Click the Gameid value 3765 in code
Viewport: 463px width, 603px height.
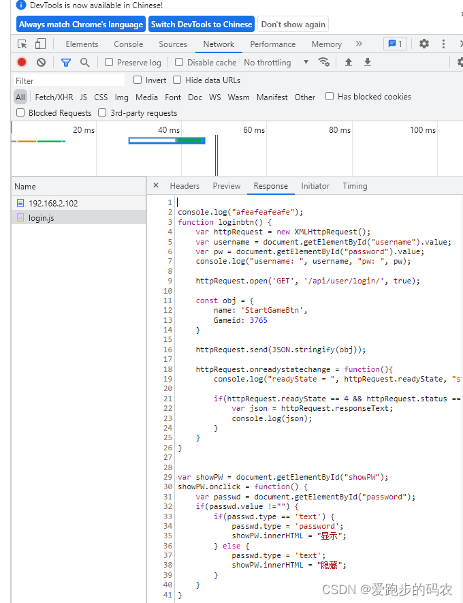point(259,320)
